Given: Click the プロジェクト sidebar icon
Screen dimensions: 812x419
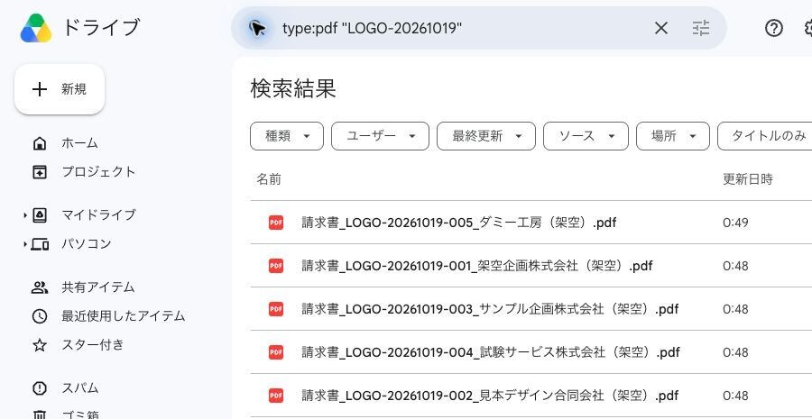Looking at the screenshot, I should click(40, 172).
